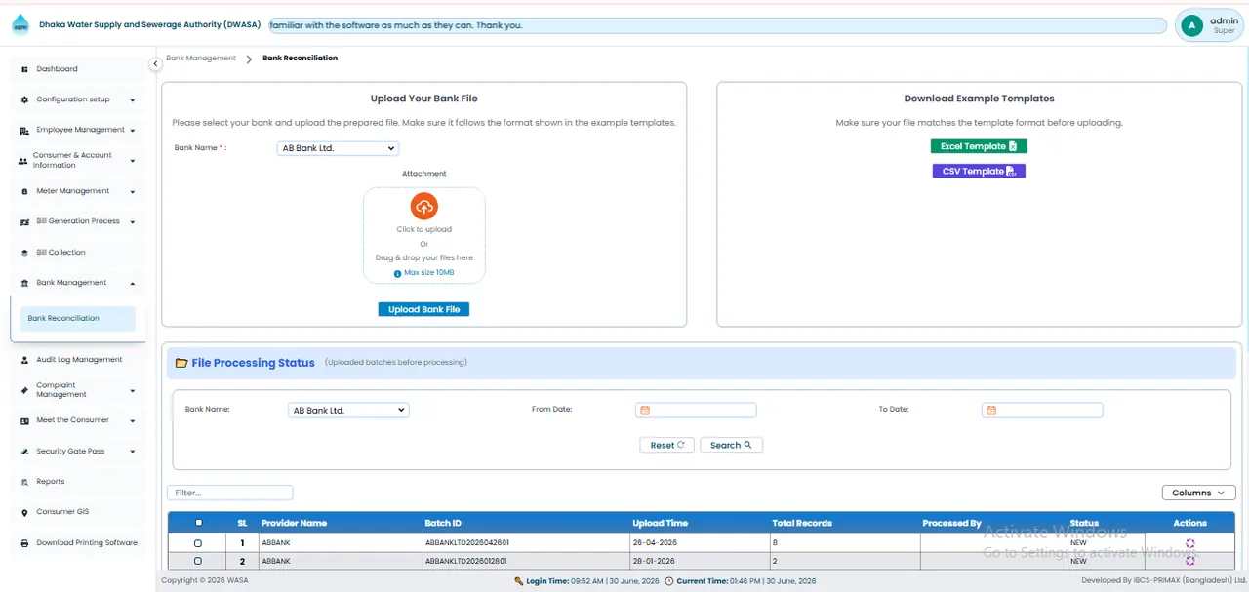Click the Download Printing Software printer icon
This screenshot has width=1249, height=592.
coord(24,543)
